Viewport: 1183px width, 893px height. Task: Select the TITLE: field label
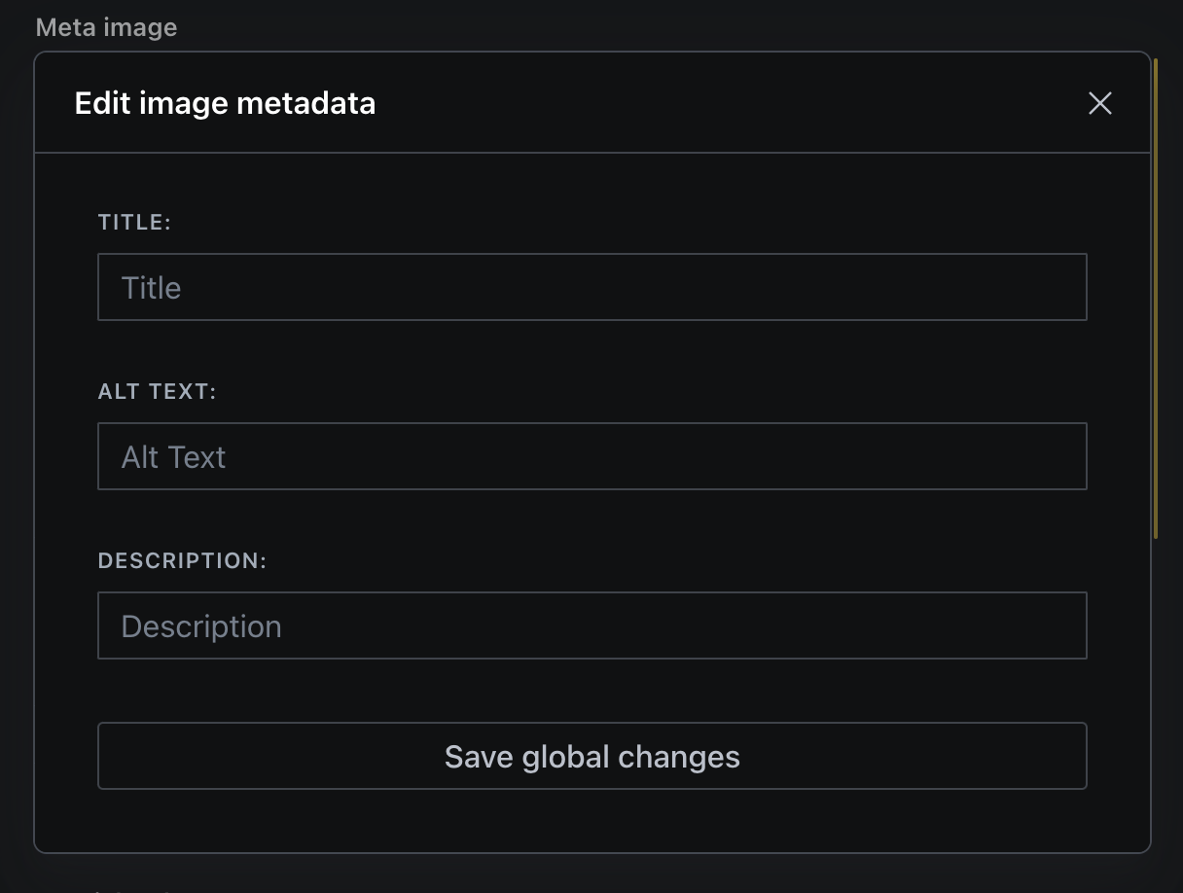pyautogui.click(x=135, y=222)
